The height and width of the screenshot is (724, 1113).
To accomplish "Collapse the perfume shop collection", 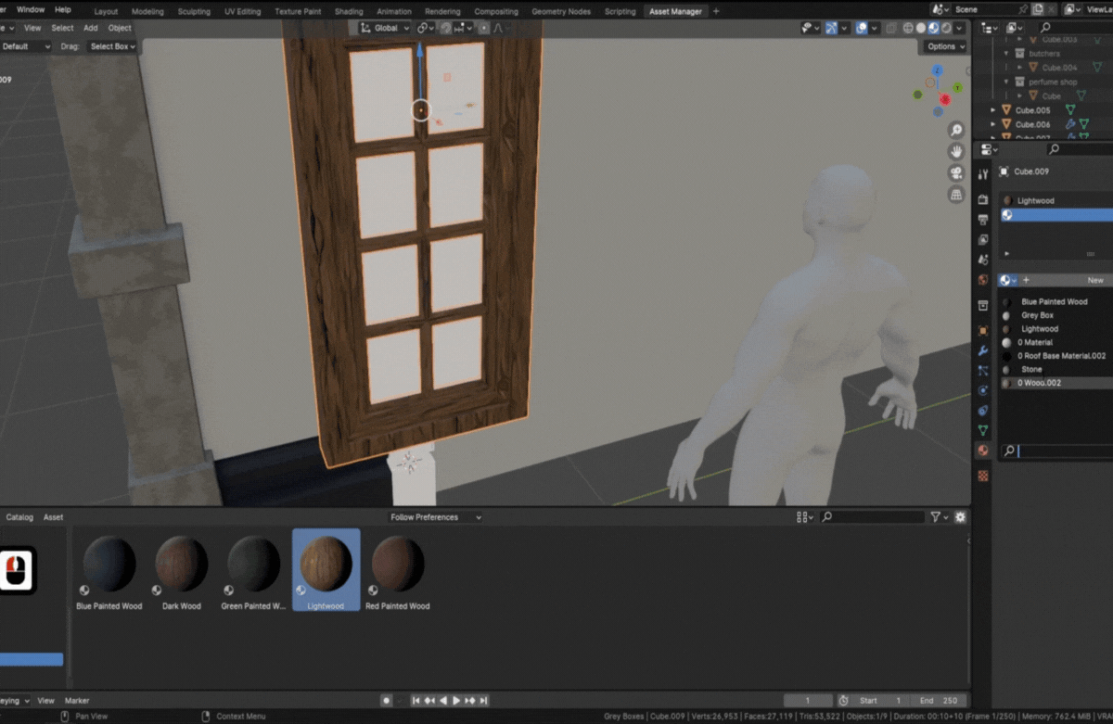I will [1006, 82].
